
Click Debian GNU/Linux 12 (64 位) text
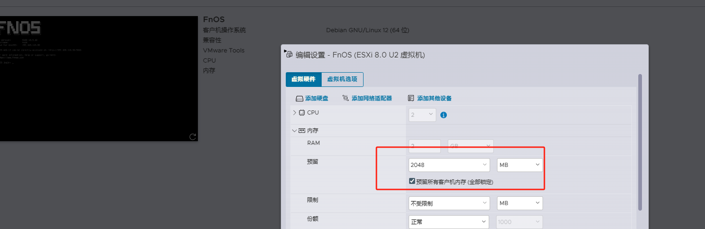368,30
